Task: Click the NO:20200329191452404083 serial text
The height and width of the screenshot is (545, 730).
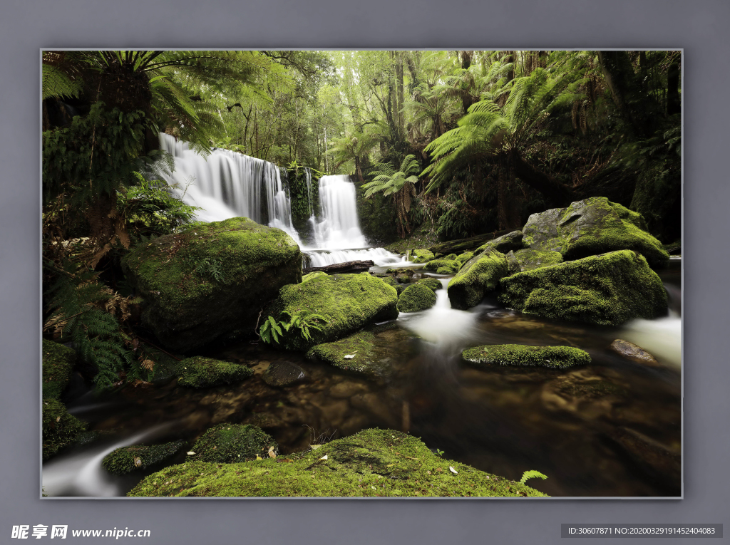Action: (669, 531)
